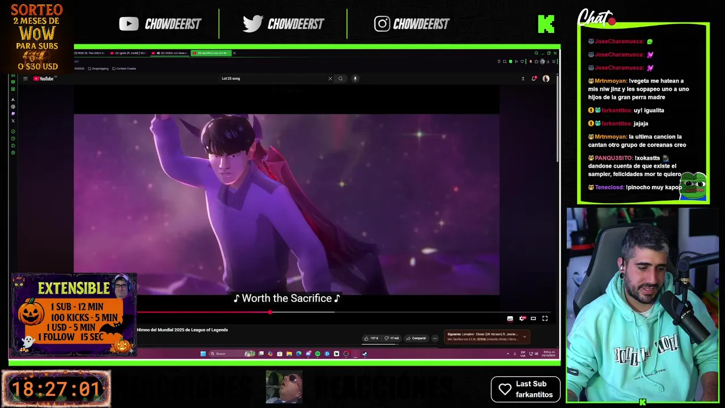Open Microsoft Edge on the taskbar

click(x=298, y=354)
